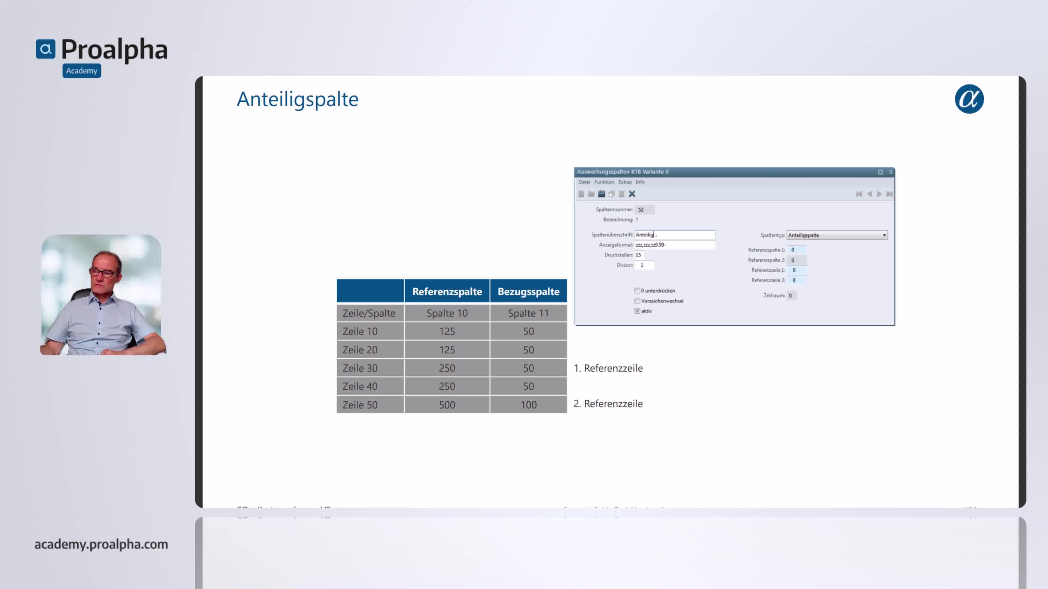This screenshot has height=589, width=1048.
Task: Open the Datei menu
Action: [584, 182]
